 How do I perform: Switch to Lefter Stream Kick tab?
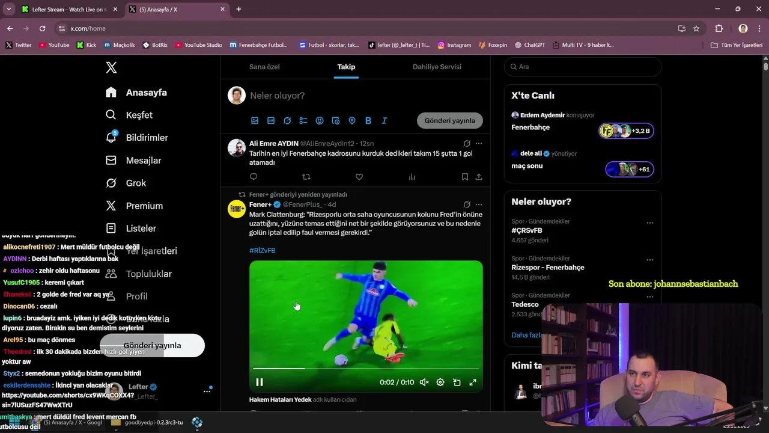click(x=68, y=10)
